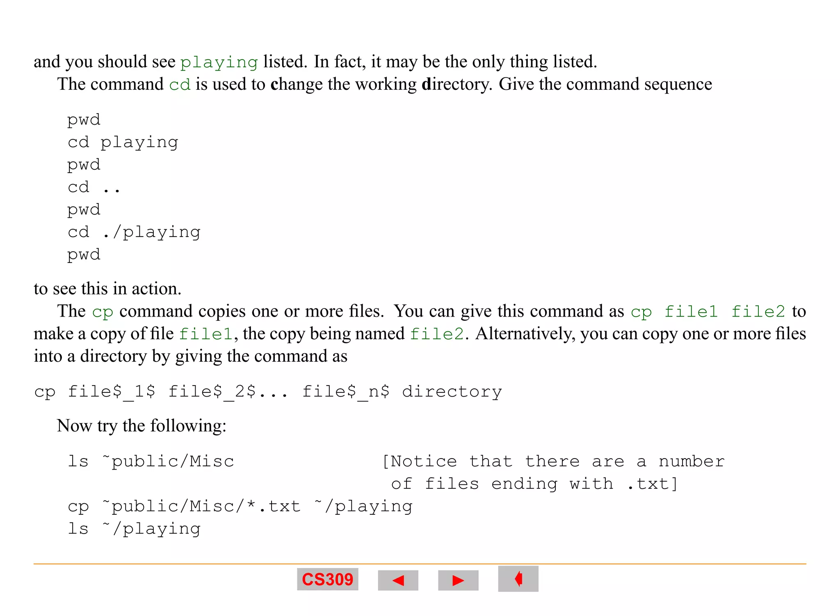This screenshot has width=840, height=616.
Task: Click the red previous page arrow
Action: coord(398,580)
